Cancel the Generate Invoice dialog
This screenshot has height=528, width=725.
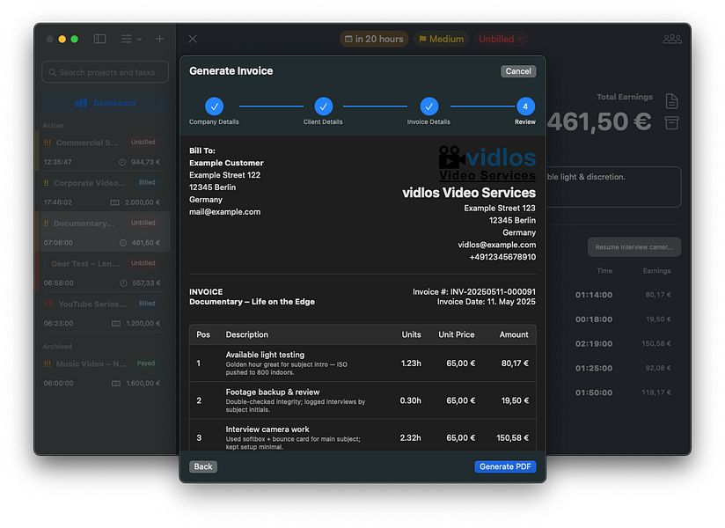pos(518,71)
